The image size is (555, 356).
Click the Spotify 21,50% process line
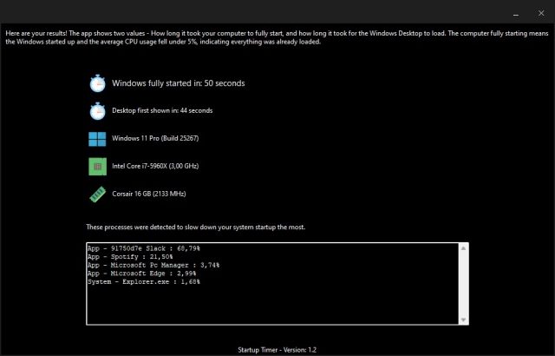pos(130,257)
